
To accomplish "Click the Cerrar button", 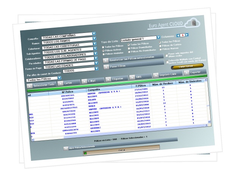I will (122, 150).
